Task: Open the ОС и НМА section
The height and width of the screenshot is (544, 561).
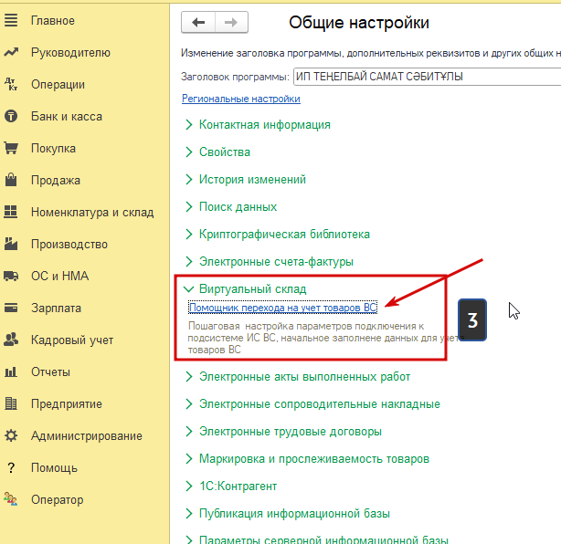Action: [59, 276]
